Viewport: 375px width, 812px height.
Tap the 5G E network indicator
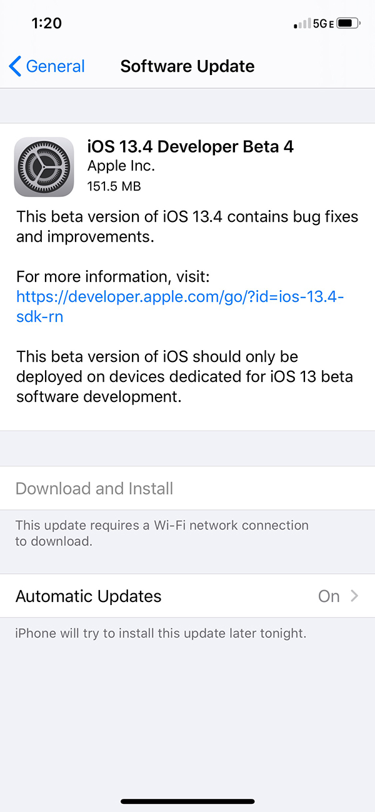[322, 24]
